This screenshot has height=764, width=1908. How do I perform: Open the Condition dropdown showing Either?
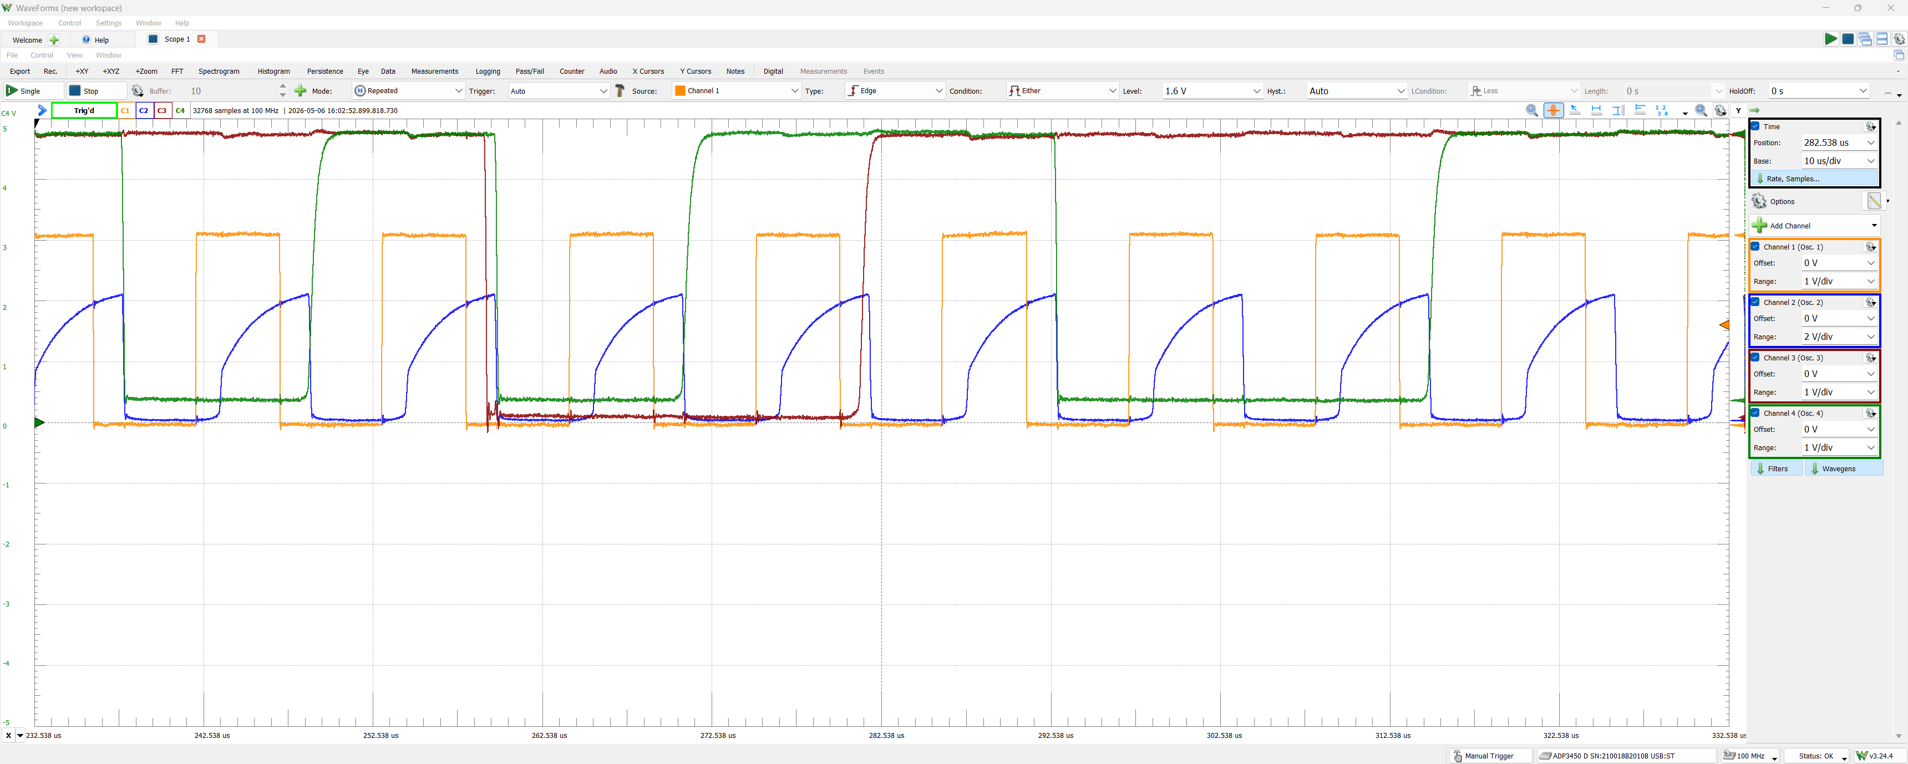[x=1062, y=91]
